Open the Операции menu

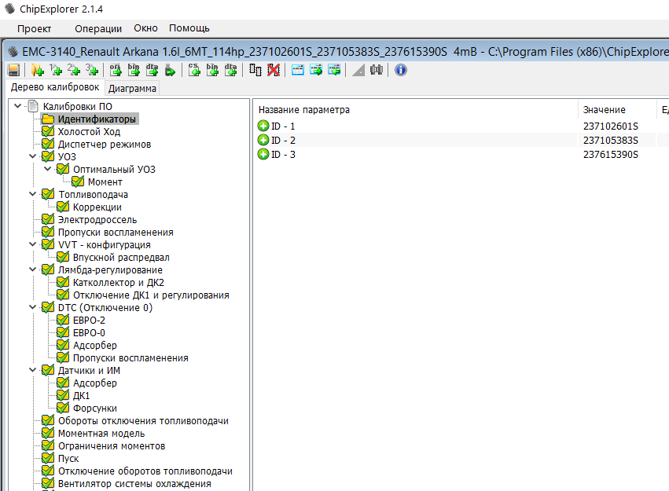(98, 28)
